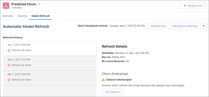Open Edit Refresh Settings
Image resolution: width=209 pixels, height=97 pixels.
(185, 26)
